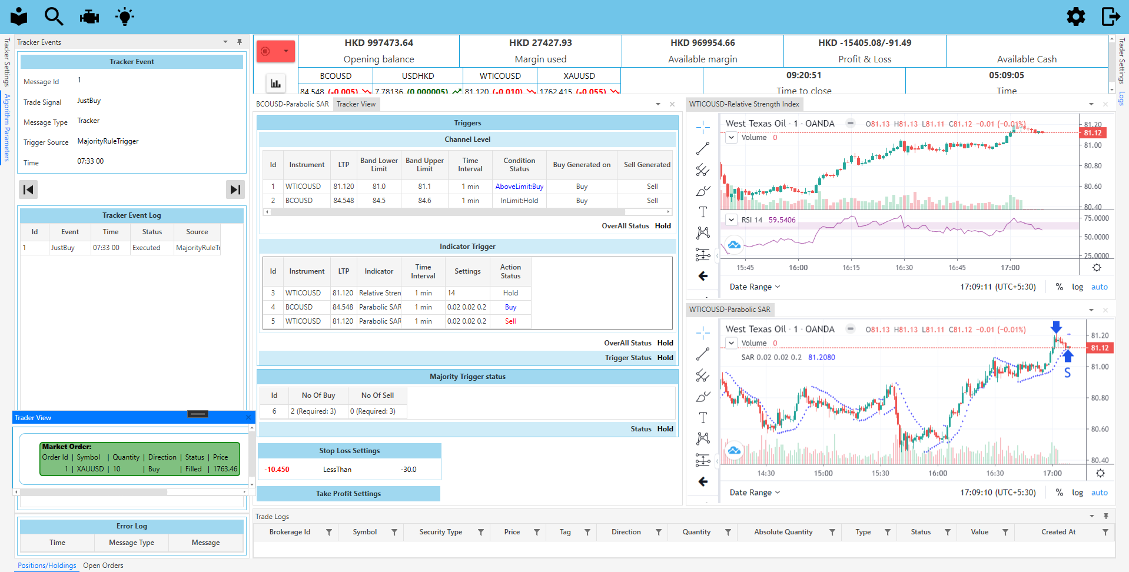The width and height of the screenshot is (1129, 572).
Task: Select brush tool in Parabolic SAR chart
Action: tap(703, 397)
